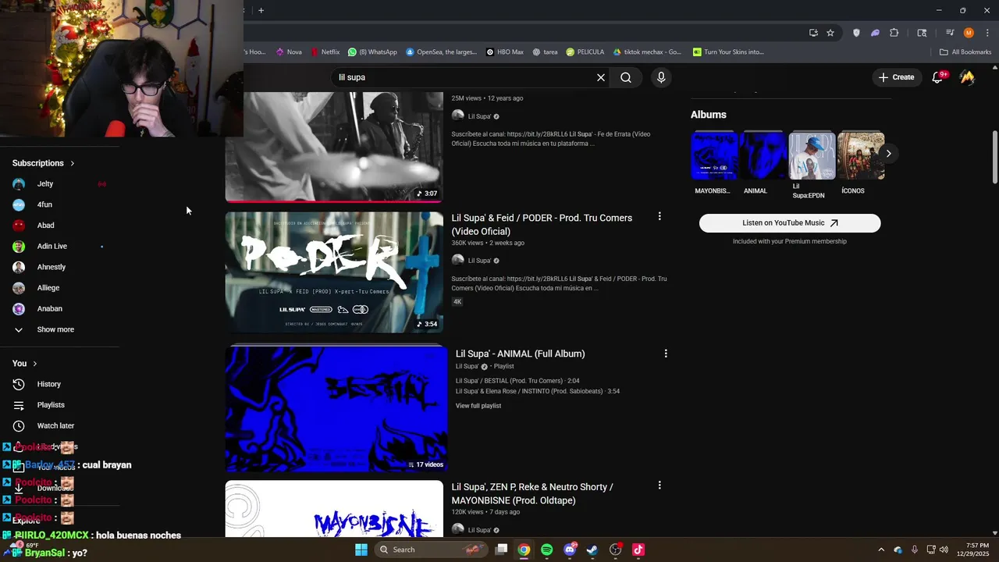
Task: Open the volume icon in system tray
Action: 944,550
